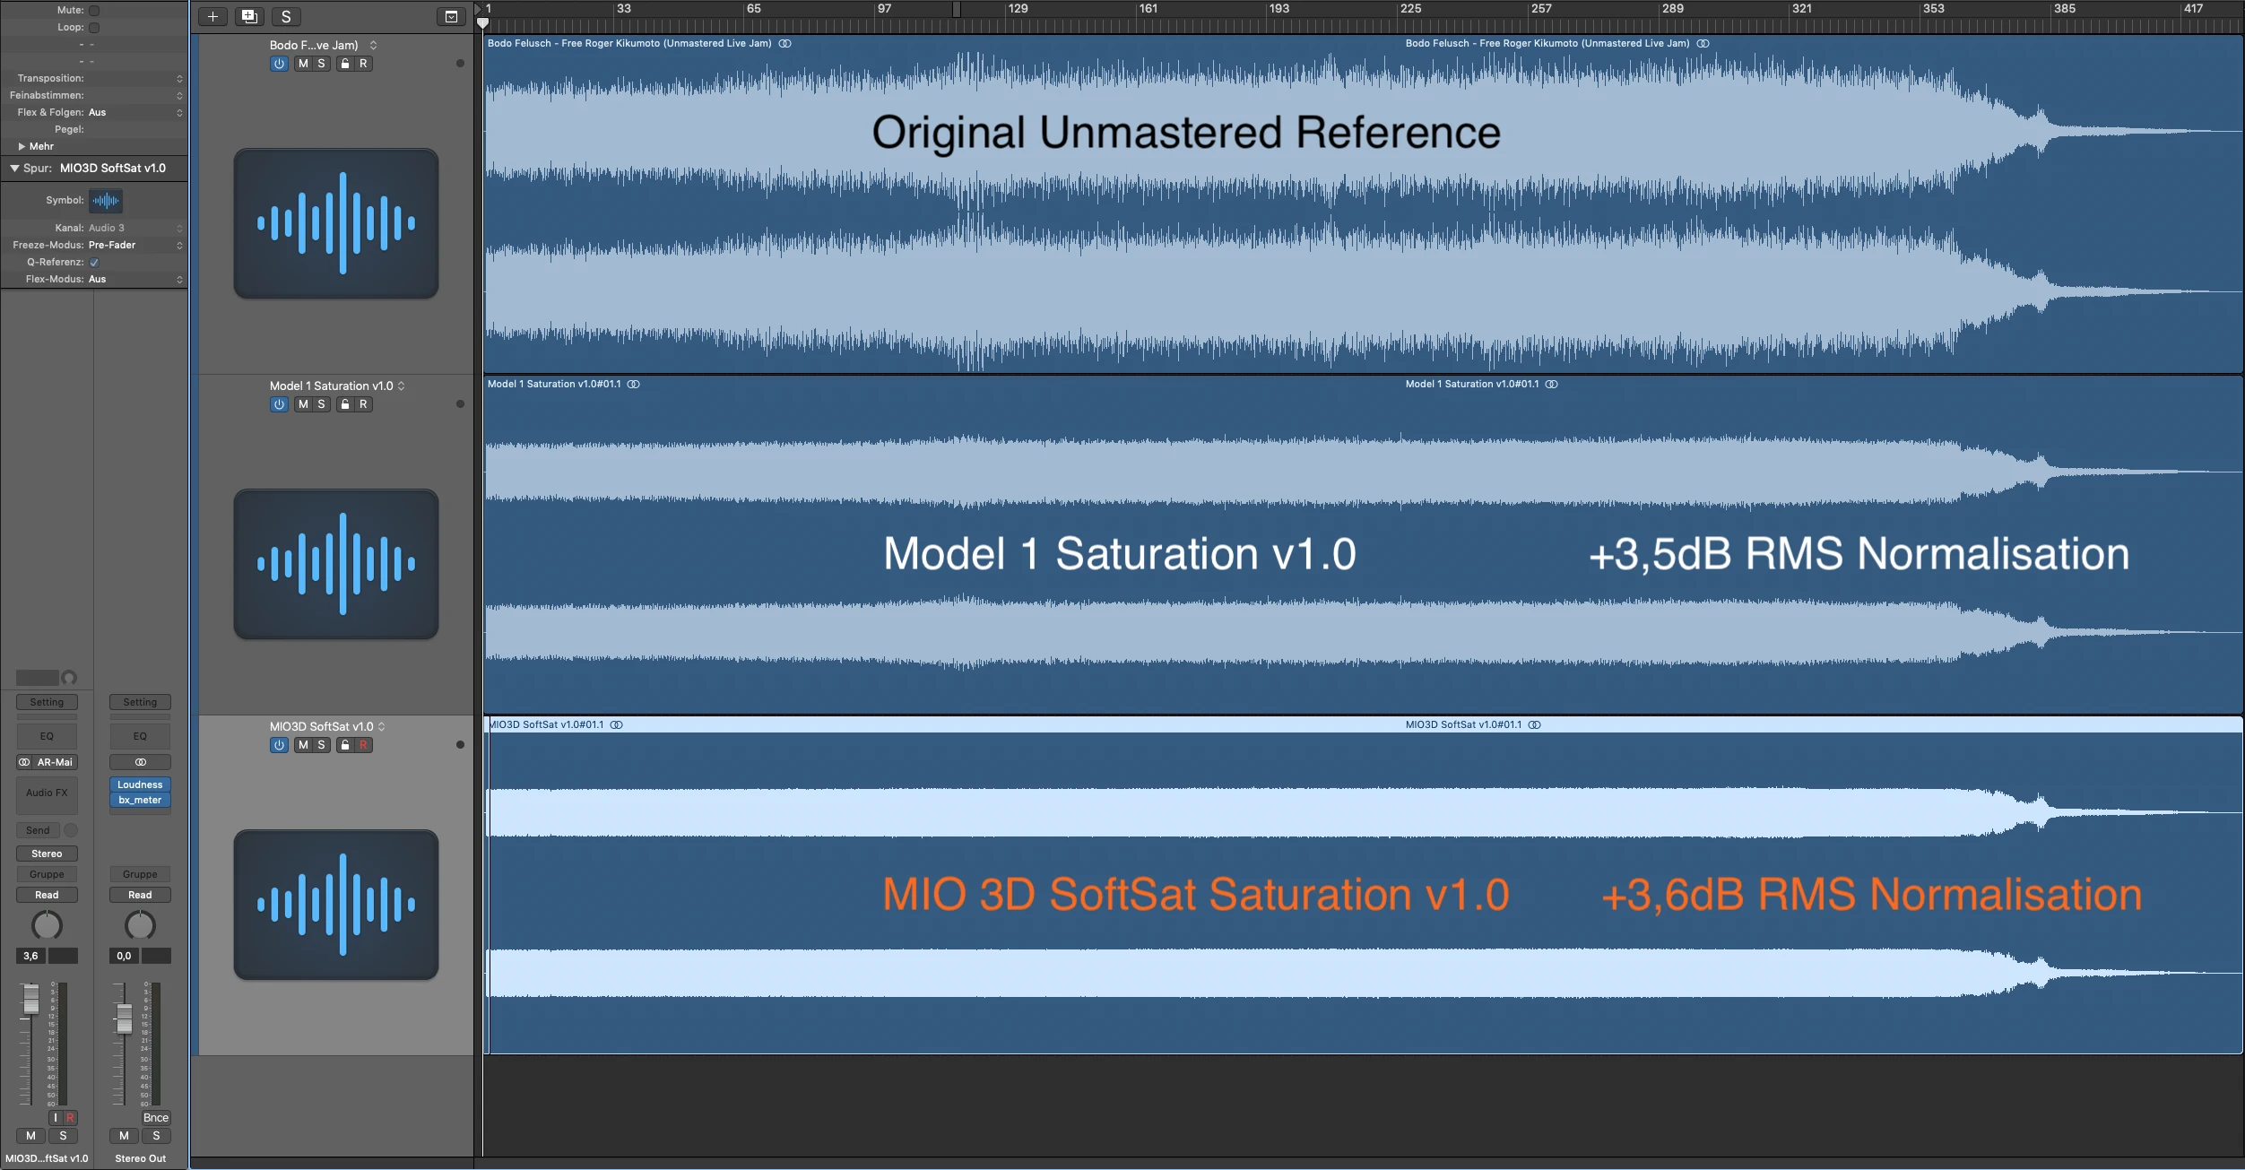Collapse the Spur MIO3D SoftSat section
2245x1170 pixels.
(x=14, y=168)
